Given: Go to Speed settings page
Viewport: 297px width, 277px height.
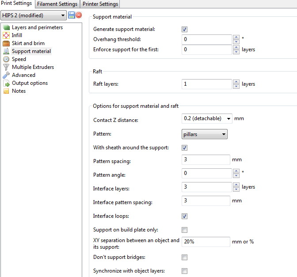Looking at the screenshot, I should [19, 59].
